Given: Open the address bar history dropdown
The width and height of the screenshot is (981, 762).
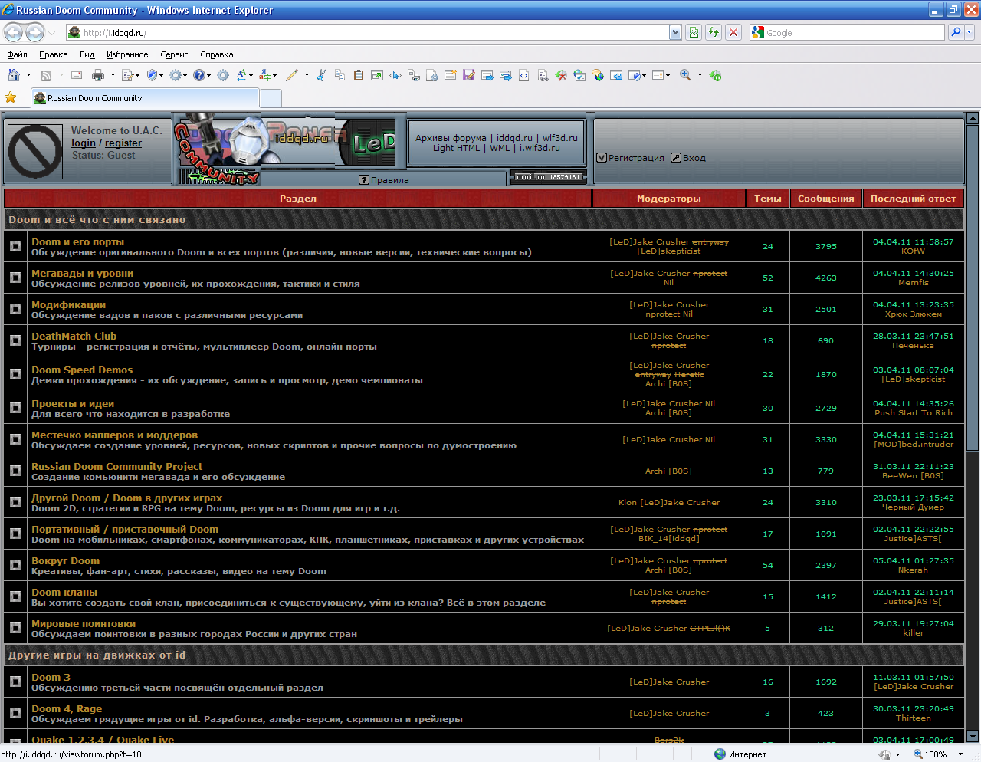Looking at the screenshot, I should (x=675, y=32).
